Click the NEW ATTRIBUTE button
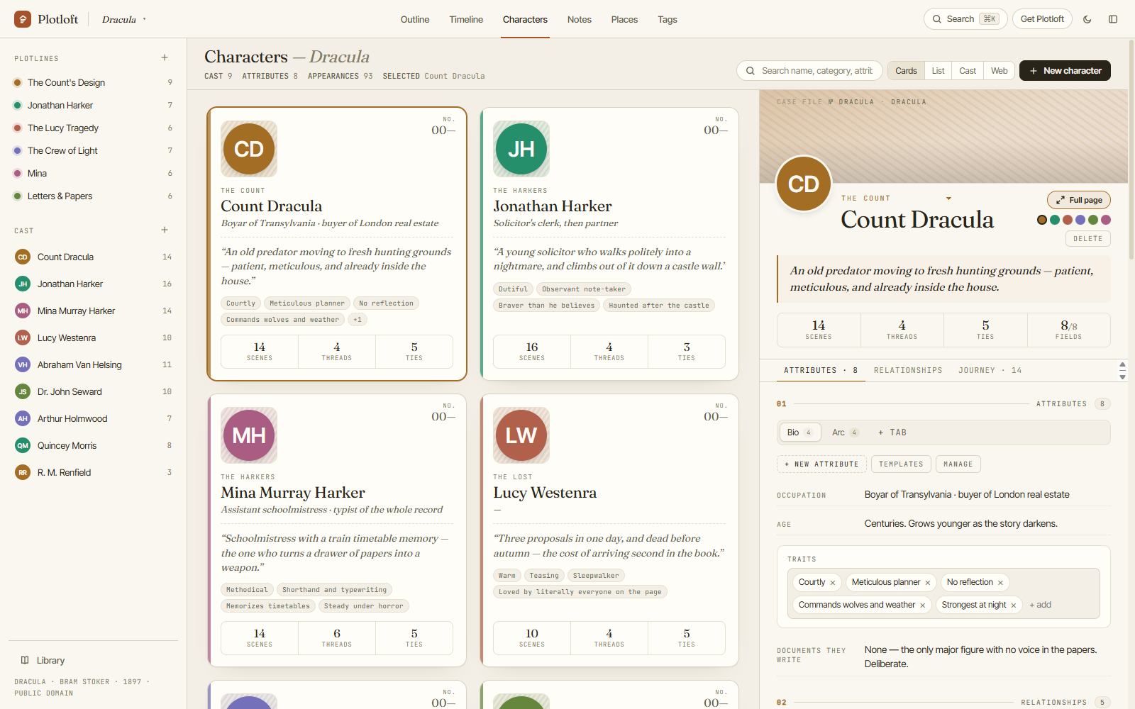Screen dimensions: 1135x709 coord(821,464)
